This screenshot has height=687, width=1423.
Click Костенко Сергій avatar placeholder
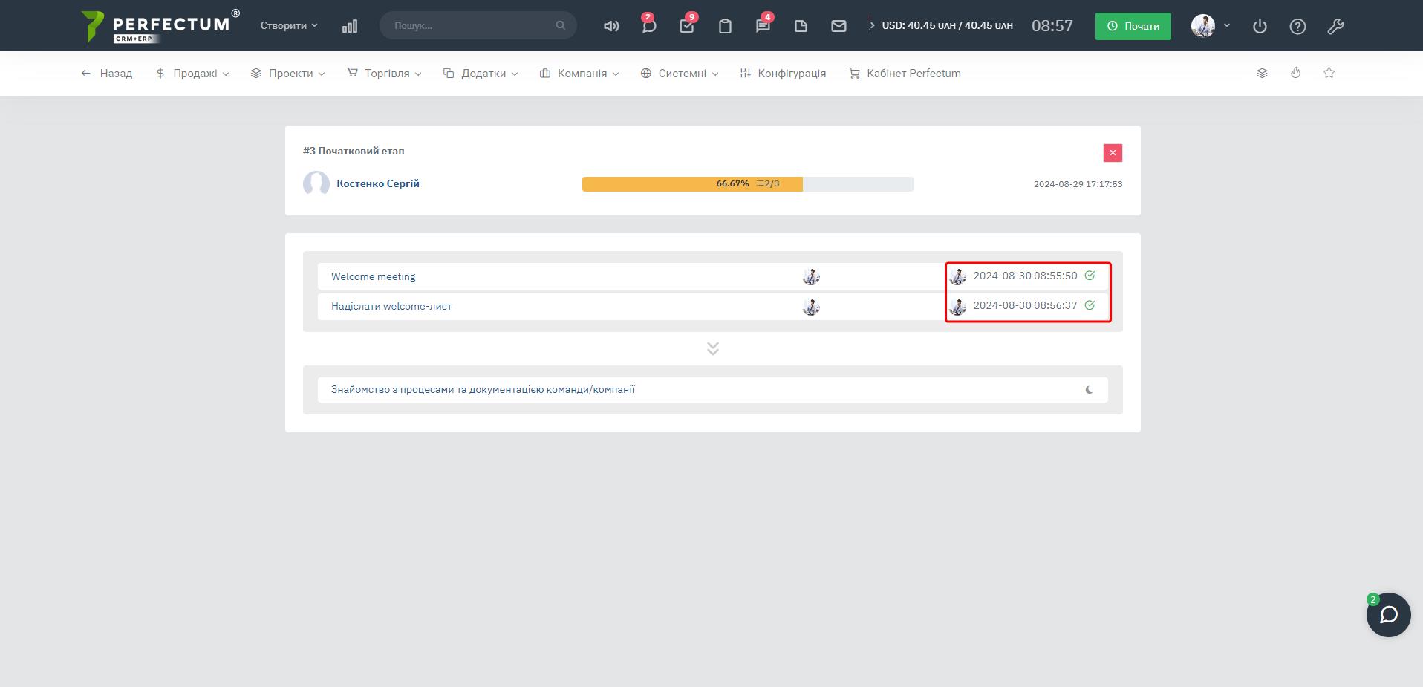[x=316, y=183]
